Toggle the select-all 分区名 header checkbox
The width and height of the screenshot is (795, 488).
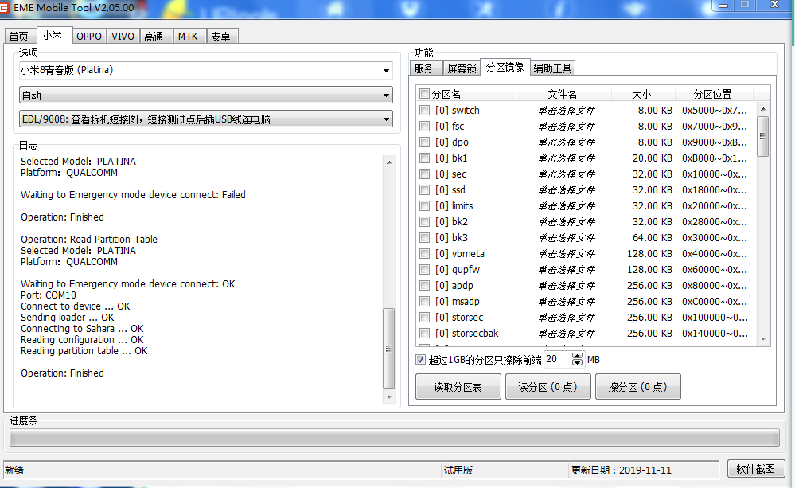(425, 94)
